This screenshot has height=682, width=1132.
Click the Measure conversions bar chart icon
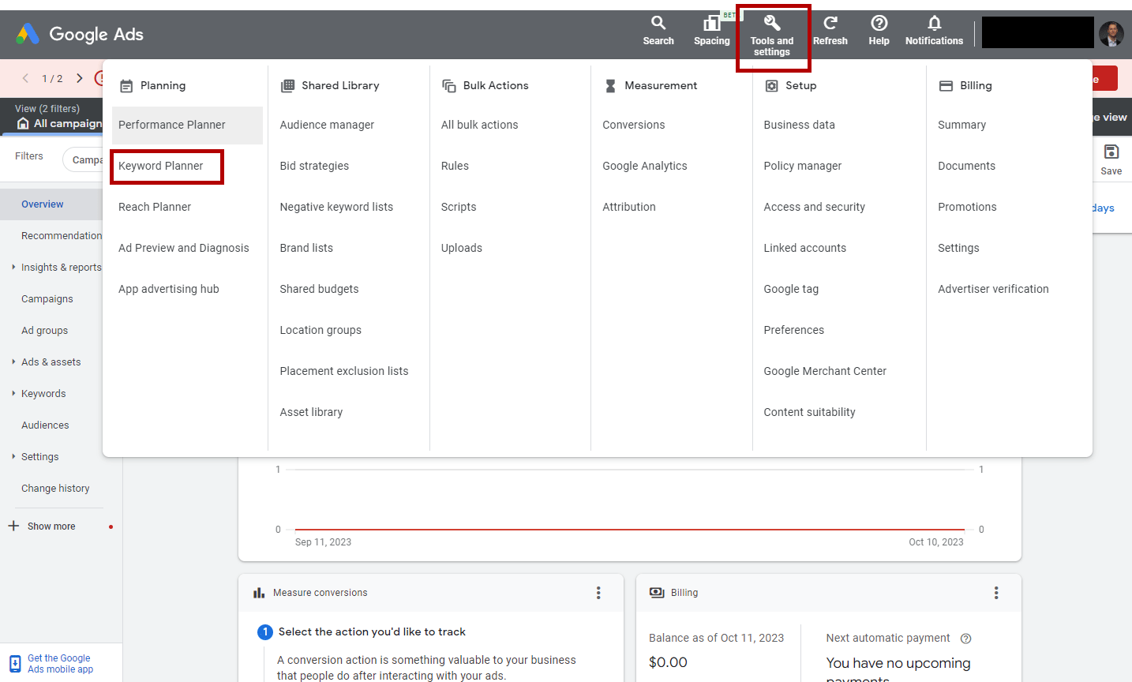click(259, 593)
